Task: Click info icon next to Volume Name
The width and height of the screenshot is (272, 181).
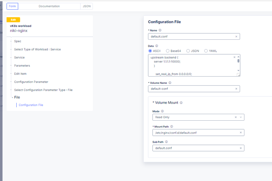Action: (x=170, y=83)
